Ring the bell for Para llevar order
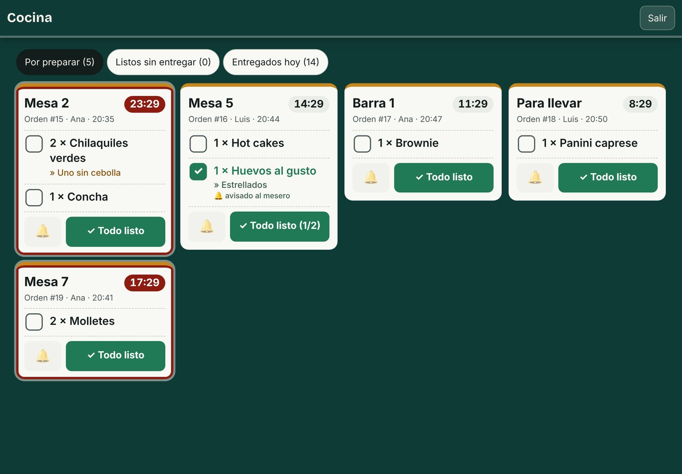 coord(535,177)
